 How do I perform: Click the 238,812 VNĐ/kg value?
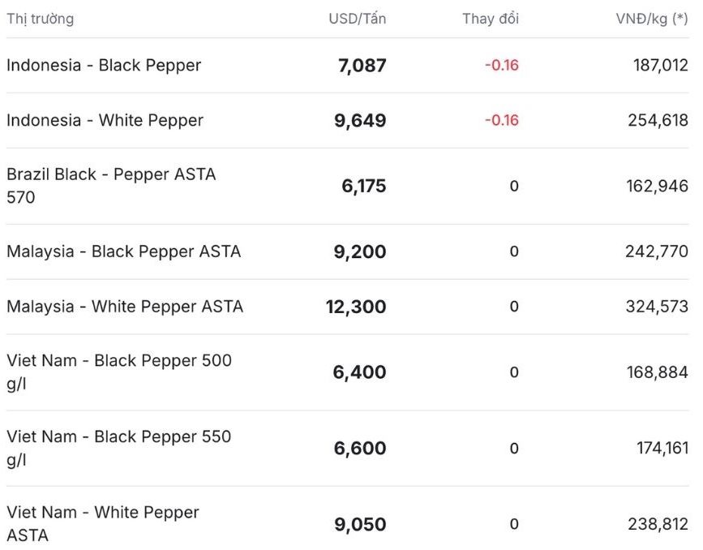656,524
